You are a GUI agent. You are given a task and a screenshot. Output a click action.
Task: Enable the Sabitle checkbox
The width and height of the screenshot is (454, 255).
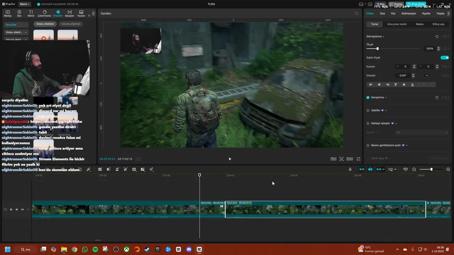[368, 110]
